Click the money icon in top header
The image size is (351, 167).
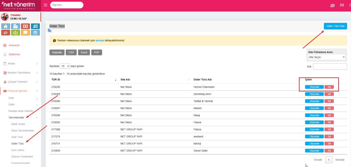coord(332,5)
